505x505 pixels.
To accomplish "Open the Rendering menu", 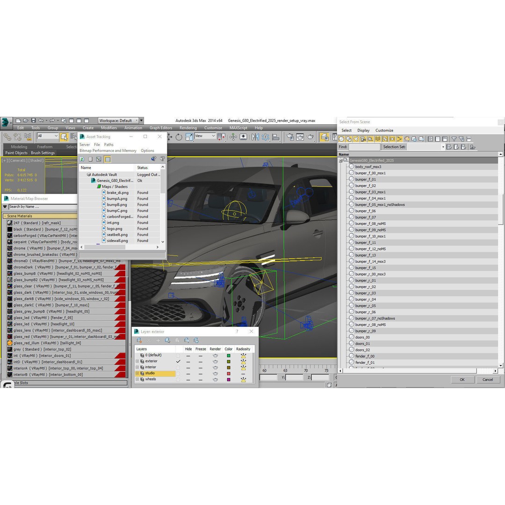I will pos(188,128).
